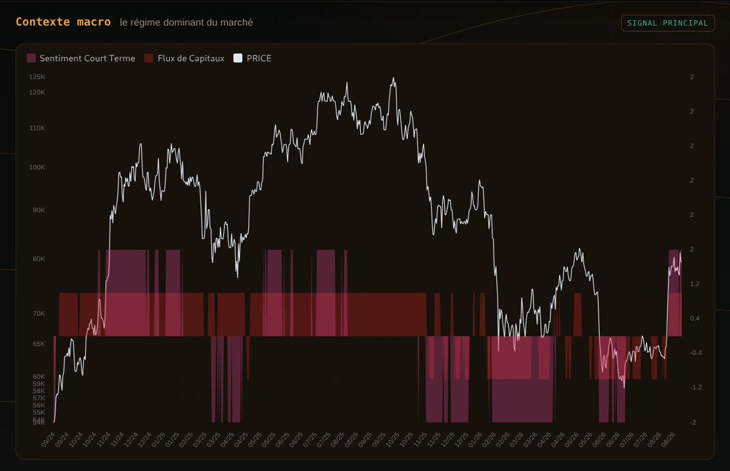
Task: Click the -1.2 right axis value
Action: (696, 387)
